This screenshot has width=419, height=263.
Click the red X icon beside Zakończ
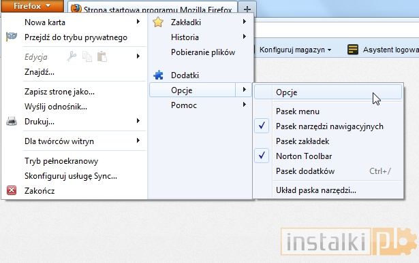[x=12, y=190]
